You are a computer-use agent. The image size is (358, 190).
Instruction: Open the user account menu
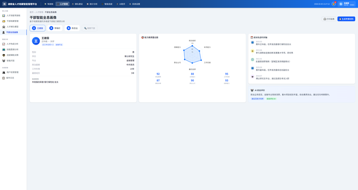pos(346,4)
